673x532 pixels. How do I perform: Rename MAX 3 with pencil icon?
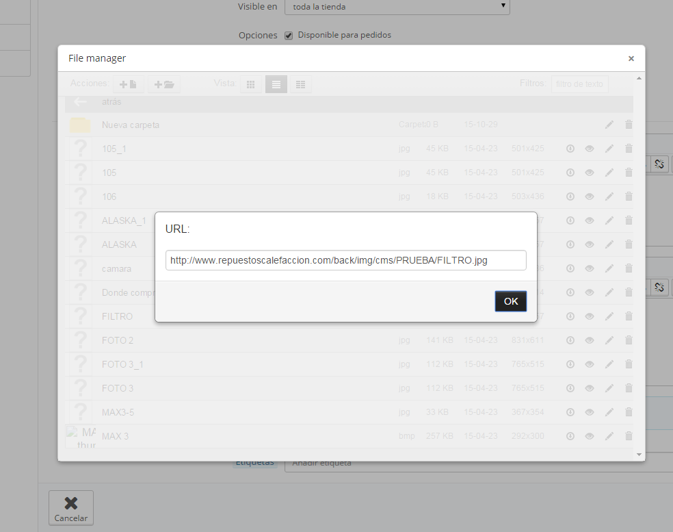(609, 436)
